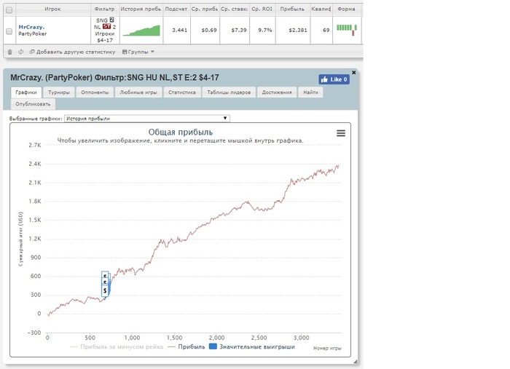Click Добавить другую статистику link

(73, 52)
